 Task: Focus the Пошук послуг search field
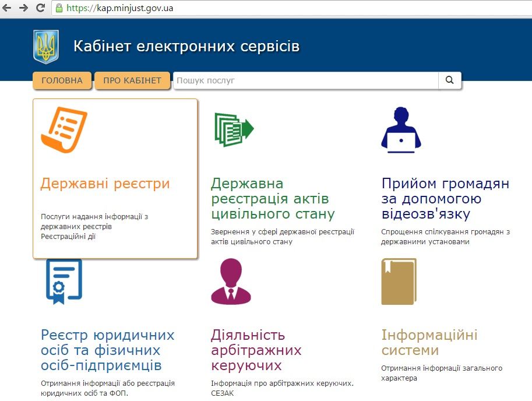pyautogui.click(x=306, y=80)
